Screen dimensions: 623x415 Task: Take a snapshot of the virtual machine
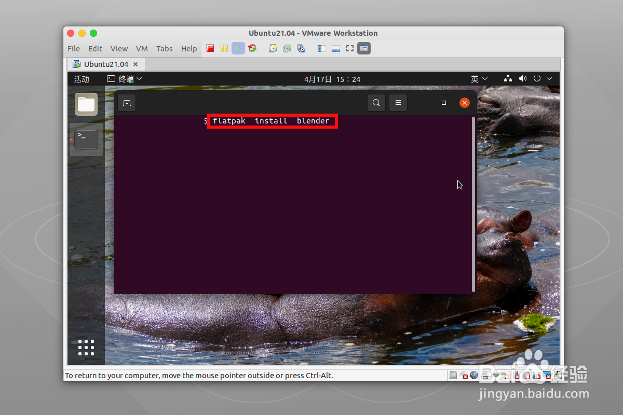click(273, 48)
